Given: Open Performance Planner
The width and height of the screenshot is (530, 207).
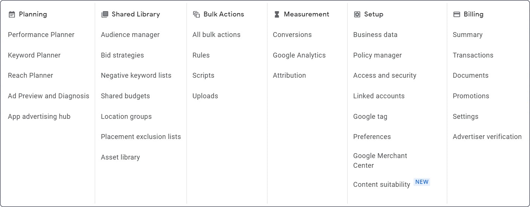Looking at the screenshot, I should pyautogui.click(x=41, y=35).
